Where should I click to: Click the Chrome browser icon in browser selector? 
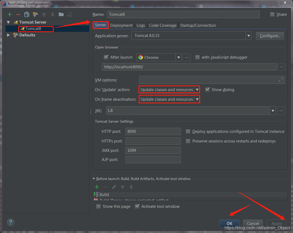tap(141, 58)
